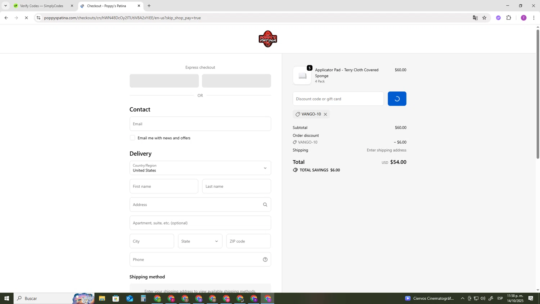Click the purple SimplyCodes extension icon
The width and height of the screenshot is (540, 304).
(498, 18)
